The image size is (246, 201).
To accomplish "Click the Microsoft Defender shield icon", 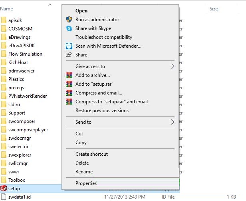I will (69, 46).
